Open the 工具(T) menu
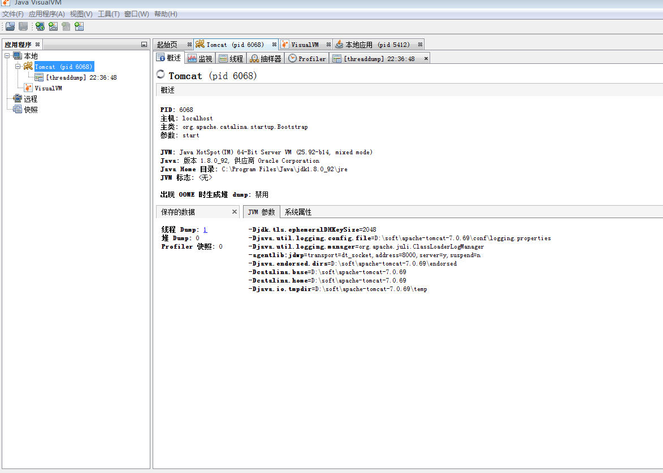 [x=109, y=14]
